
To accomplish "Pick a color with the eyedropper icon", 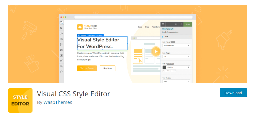I will [x=188, y=67].
